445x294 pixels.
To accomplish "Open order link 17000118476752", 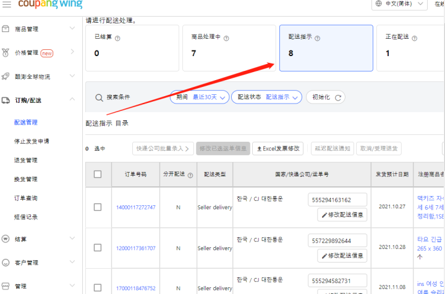I will tap(135, 288).
